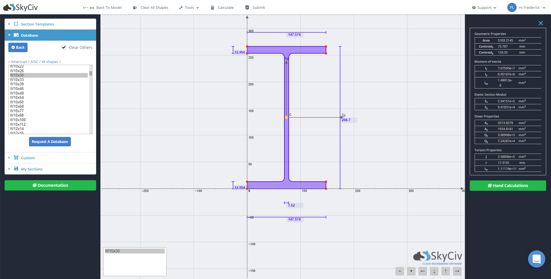
Task: Uncheck the Clear Others checkbox
Action: coord(64,47)
